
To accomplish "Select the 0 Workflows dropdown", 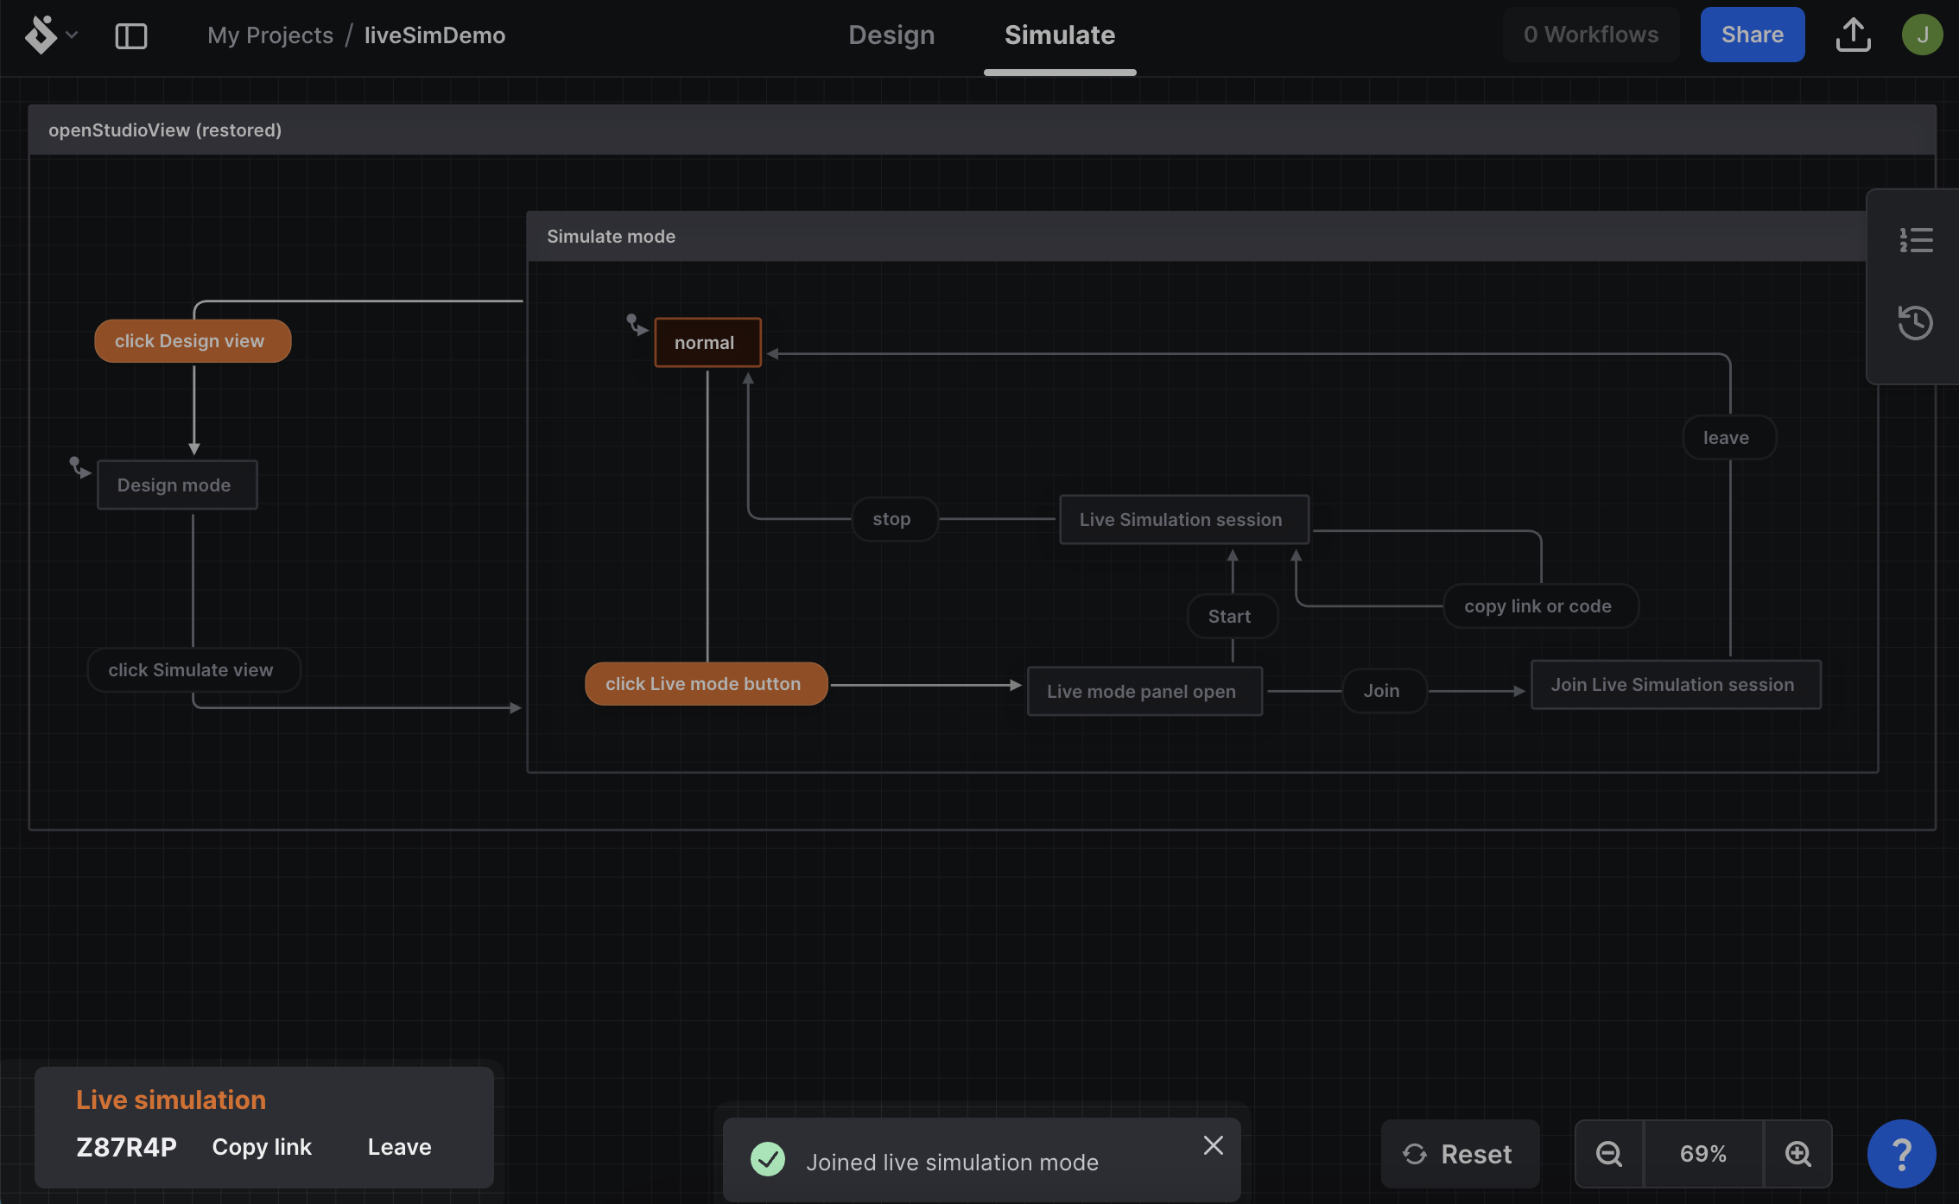I will (1591, 34).
